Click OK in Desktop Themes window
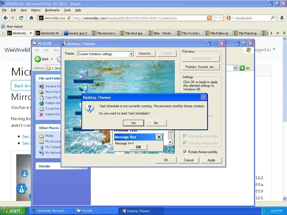 click(166, 160)
